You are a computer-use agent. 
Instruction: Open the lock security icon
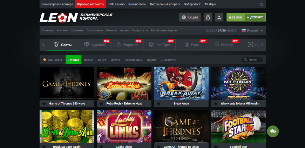pyautogui.click(x=208, y=17)
